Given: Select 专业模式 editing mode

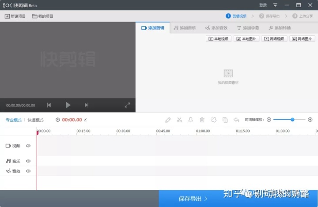Looking at the screenshot, I should (14, 120).
